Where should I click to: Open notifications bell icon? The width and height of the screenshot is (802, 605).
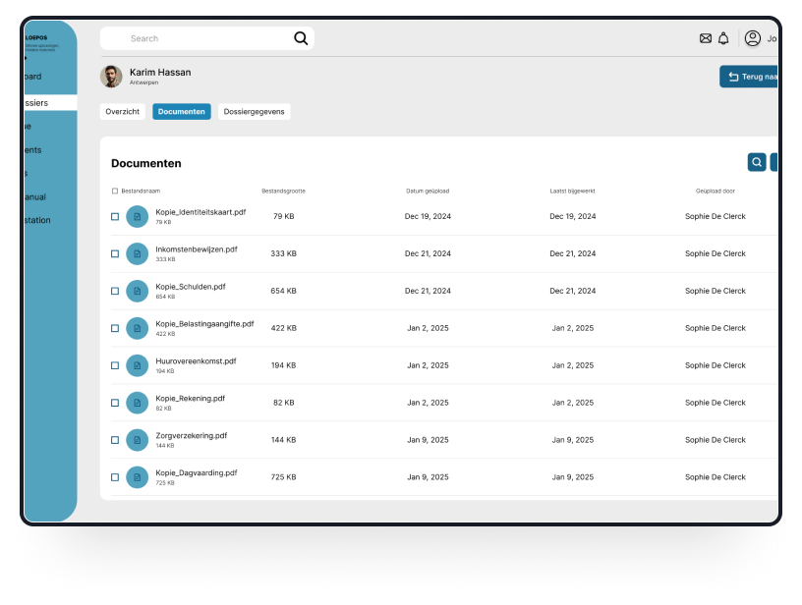(723, 38)
